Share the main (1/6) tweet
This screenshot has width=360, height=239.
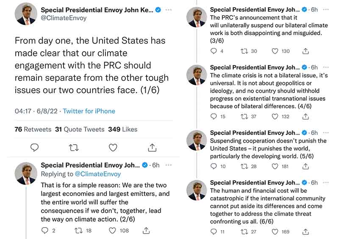[x=152, y=148]
